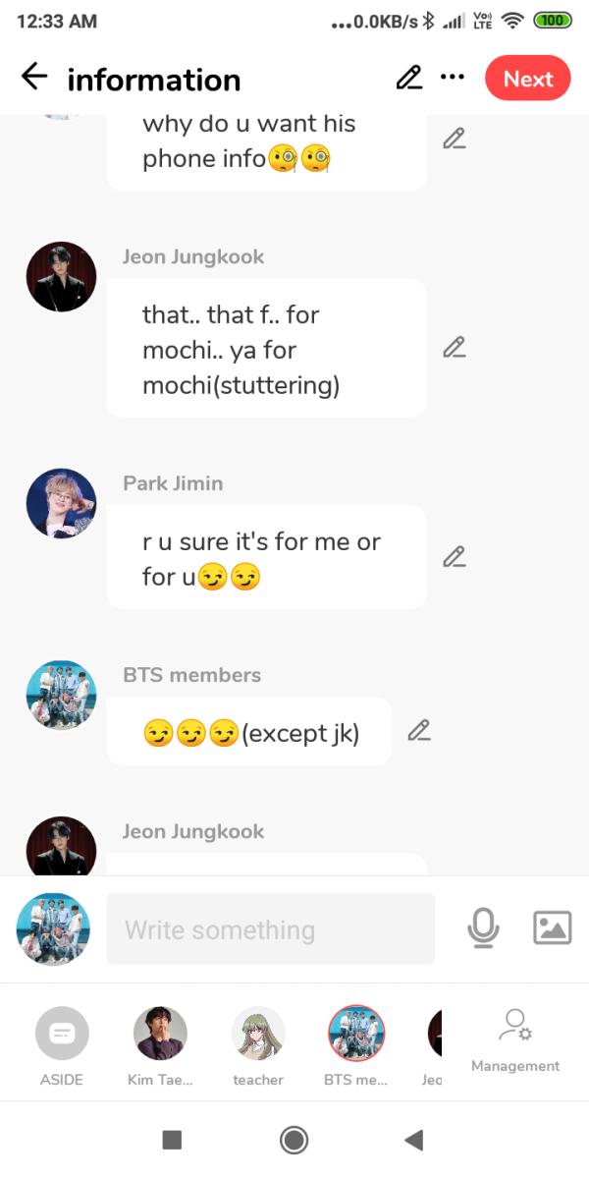
Task: Tap the Android home circle button
Action: point(294,1140)
